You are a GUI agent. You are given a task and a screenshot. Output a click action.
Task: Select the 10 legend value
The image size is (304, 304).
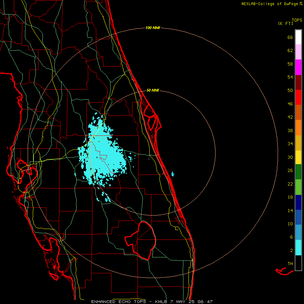coord(290,224)
